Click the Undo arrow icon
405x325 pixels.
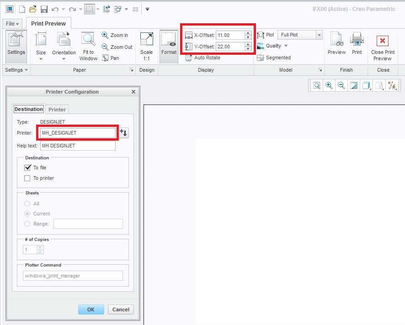click(55, 10)
